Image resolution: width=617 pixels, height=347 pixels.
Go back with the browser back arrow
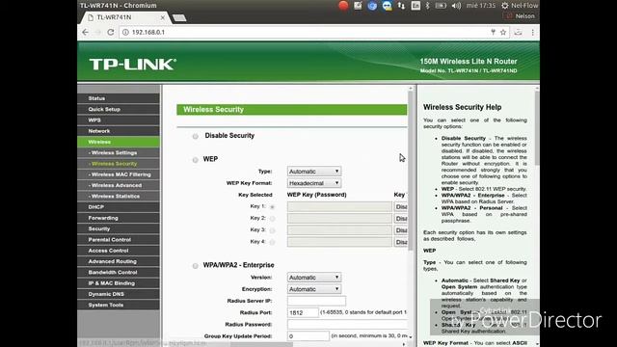coord(86,32)
